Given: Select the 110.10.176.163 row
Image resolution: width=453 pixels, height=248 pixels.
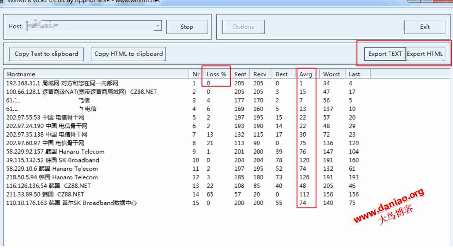Looking at the screenshot, I should click(x=187, y=203).
